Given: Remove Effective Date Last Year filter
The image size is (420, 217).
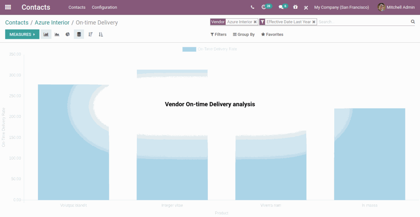Looking at the screenshot, I should (314, 22).
